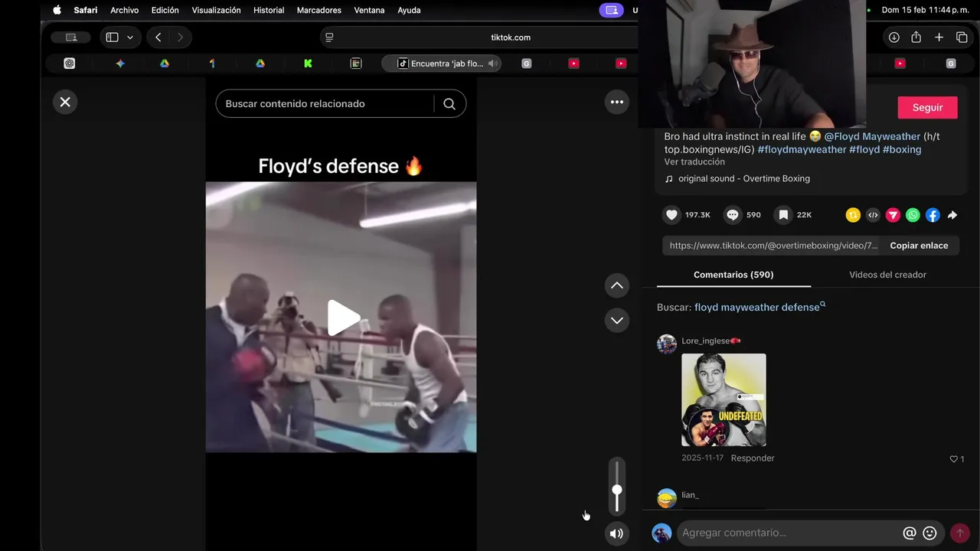Go back in Safari history
This screenshot has height=551, width=980.
point(158,37)
